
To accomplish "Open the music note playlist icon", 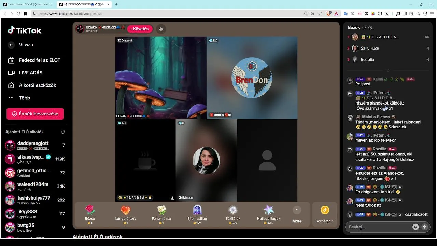I will click(398, 14).
